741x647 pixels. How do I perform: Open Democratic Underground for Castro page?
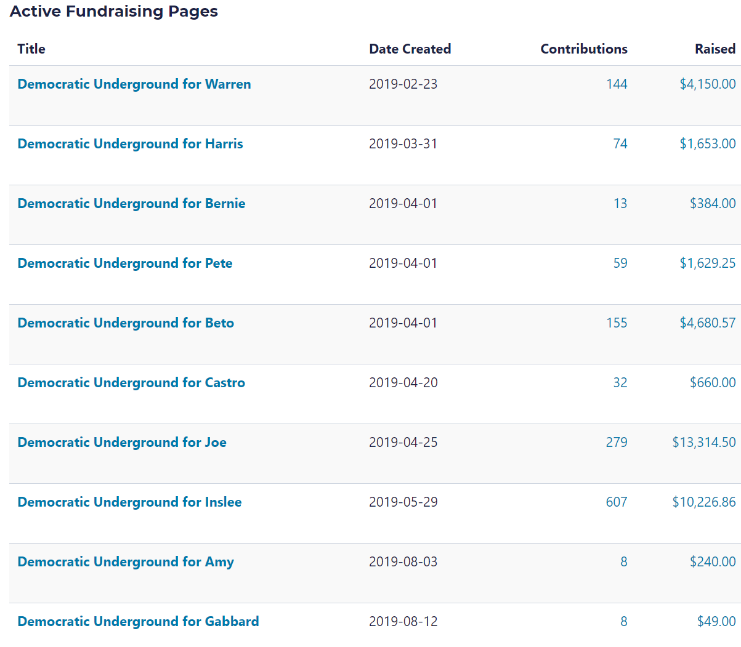(x=131, y=383)
